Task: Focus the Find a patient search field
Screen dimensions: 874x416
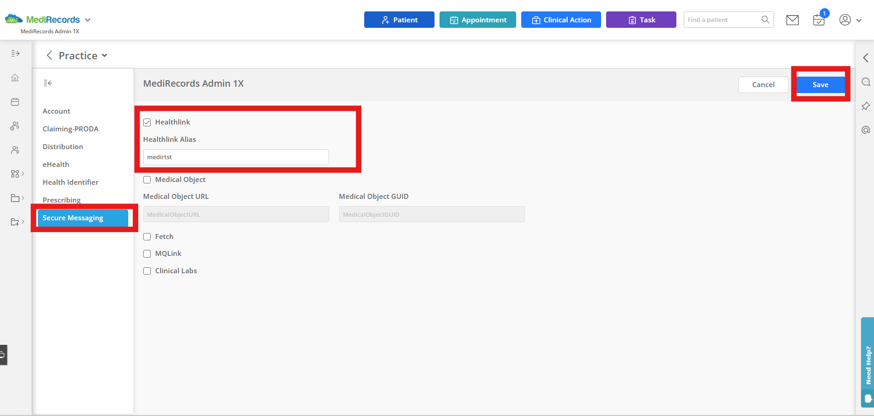Action: point(728,20)
